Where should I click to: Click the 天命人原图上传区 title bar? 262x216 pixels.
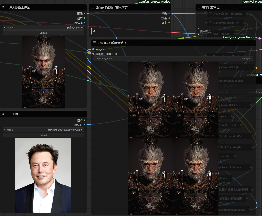(x=43, y=7)
